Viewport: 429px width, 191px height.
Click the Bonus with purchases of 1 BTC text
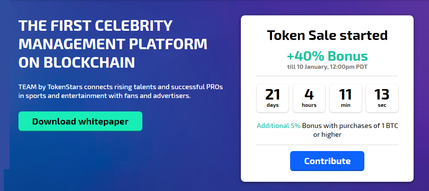point(350,126)
